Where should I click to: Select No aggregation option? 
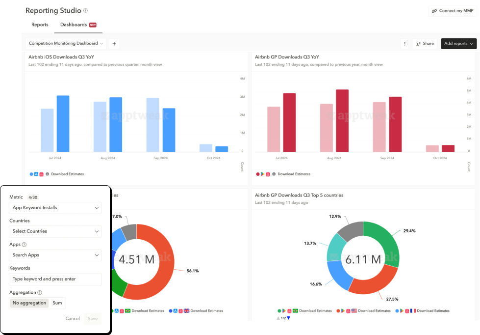point(29,303)
